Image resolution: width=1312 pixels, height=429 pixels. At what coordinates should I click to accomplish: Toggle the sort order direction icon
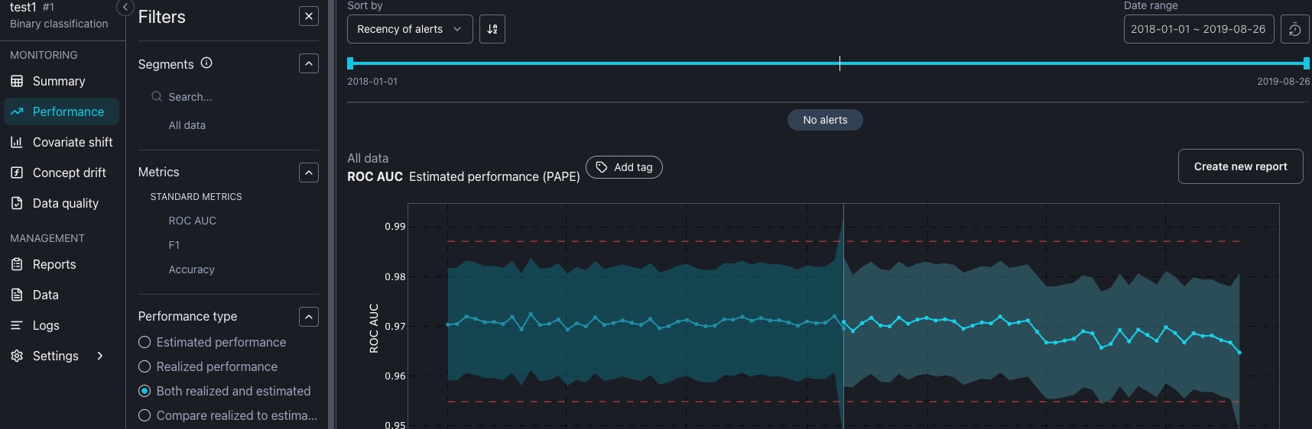tap(492, 29)
